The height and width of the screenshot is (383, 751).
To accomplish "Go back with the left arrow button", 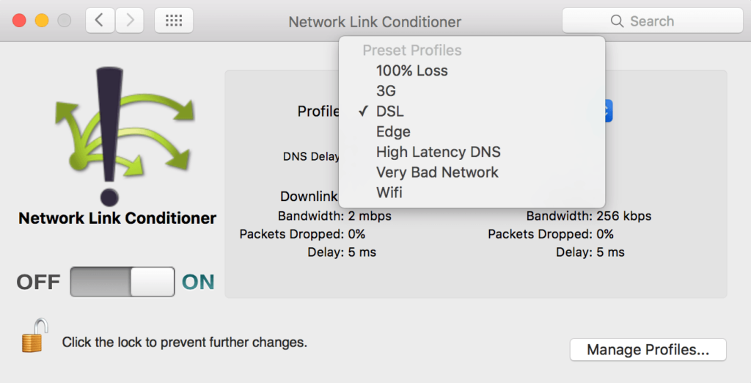I will click(100, 21).
